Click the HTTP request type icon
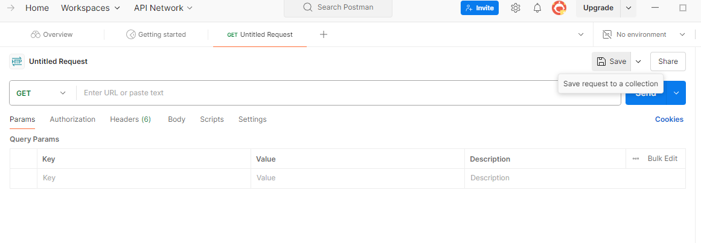This screenshot has height=243, width=701. pyautogui.click(x=17, y=61)
